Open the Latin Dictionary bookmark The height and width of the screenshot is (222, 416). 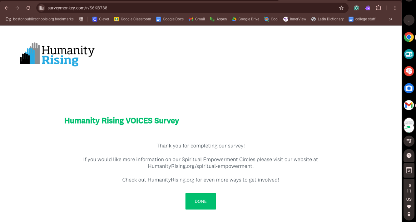pyautogui.click(x=327, y=19)
